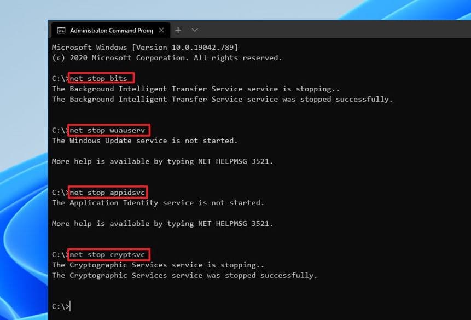Click 'Cryptographic Services service is stopping' line
The height and width of the screenshot is (320, 471).
click(158, 265)
